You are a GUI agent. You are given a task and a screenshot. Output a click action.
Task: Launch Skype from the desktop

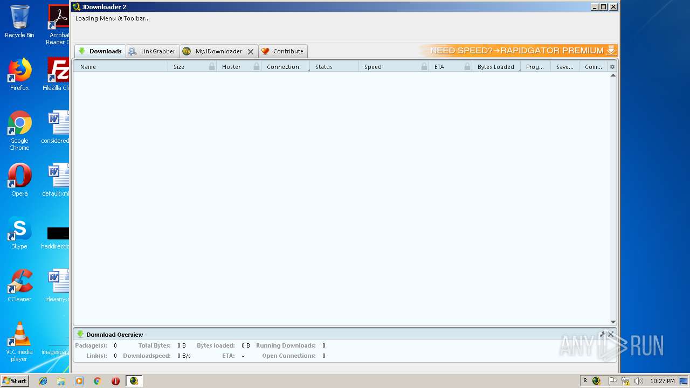[19, 233]
